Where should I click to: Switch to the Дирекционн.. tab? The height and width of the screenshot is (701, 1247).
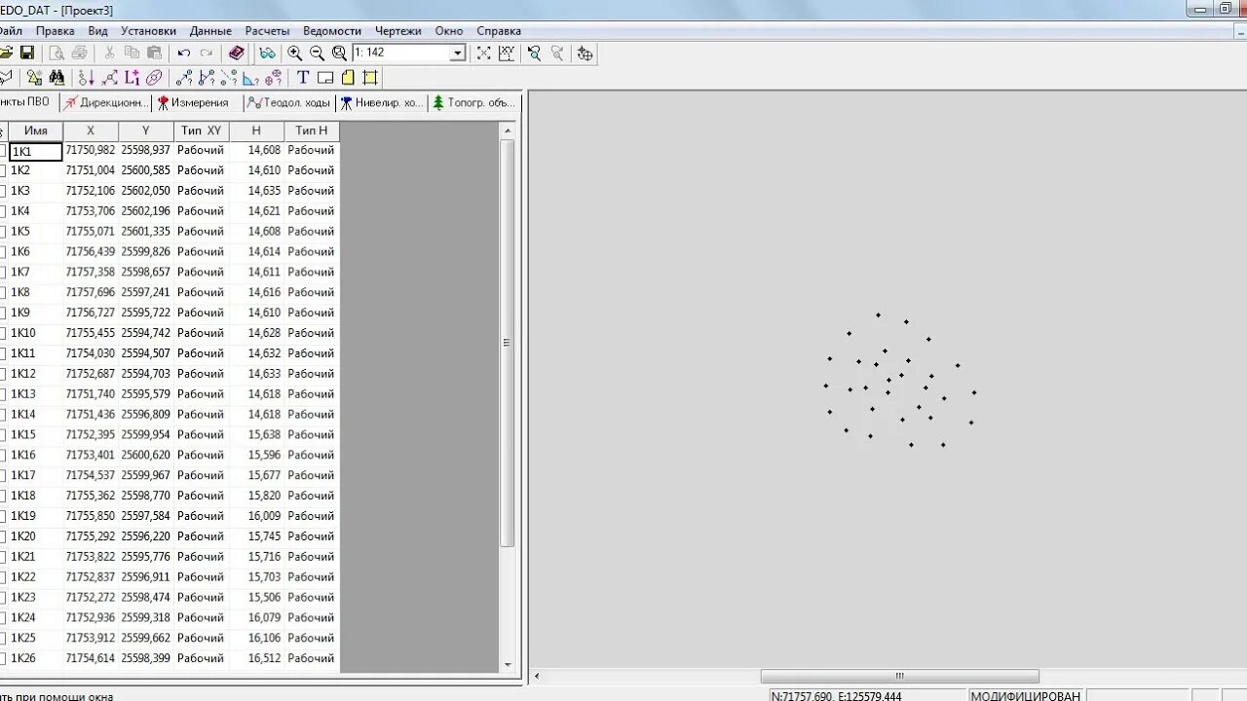click(x=106, y=102)
